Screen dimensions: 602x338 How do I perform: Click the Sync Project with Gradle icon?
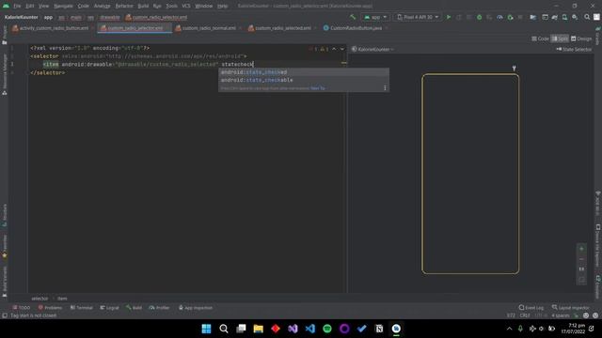554,17
